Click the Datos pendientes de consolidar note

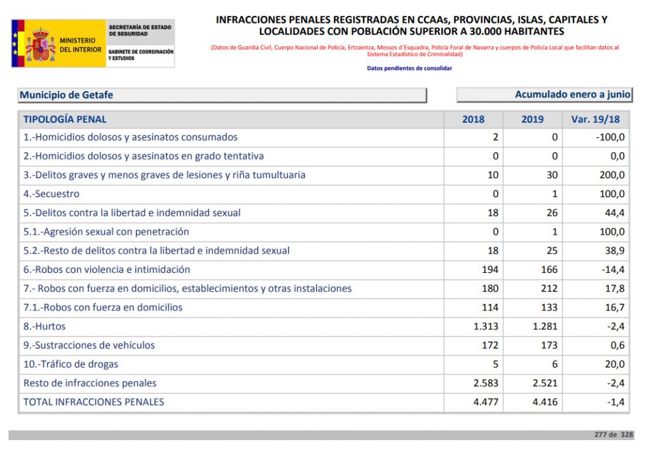[x=409, y=68]
